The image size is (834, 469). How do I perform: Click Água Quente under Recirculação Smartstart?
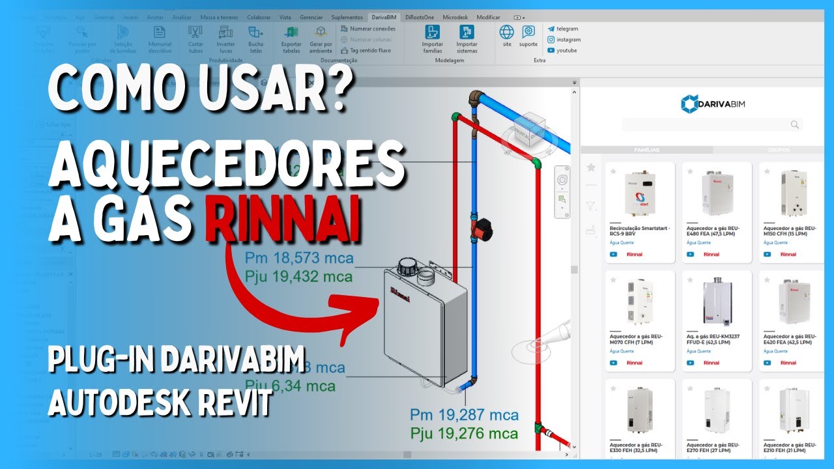622,243
